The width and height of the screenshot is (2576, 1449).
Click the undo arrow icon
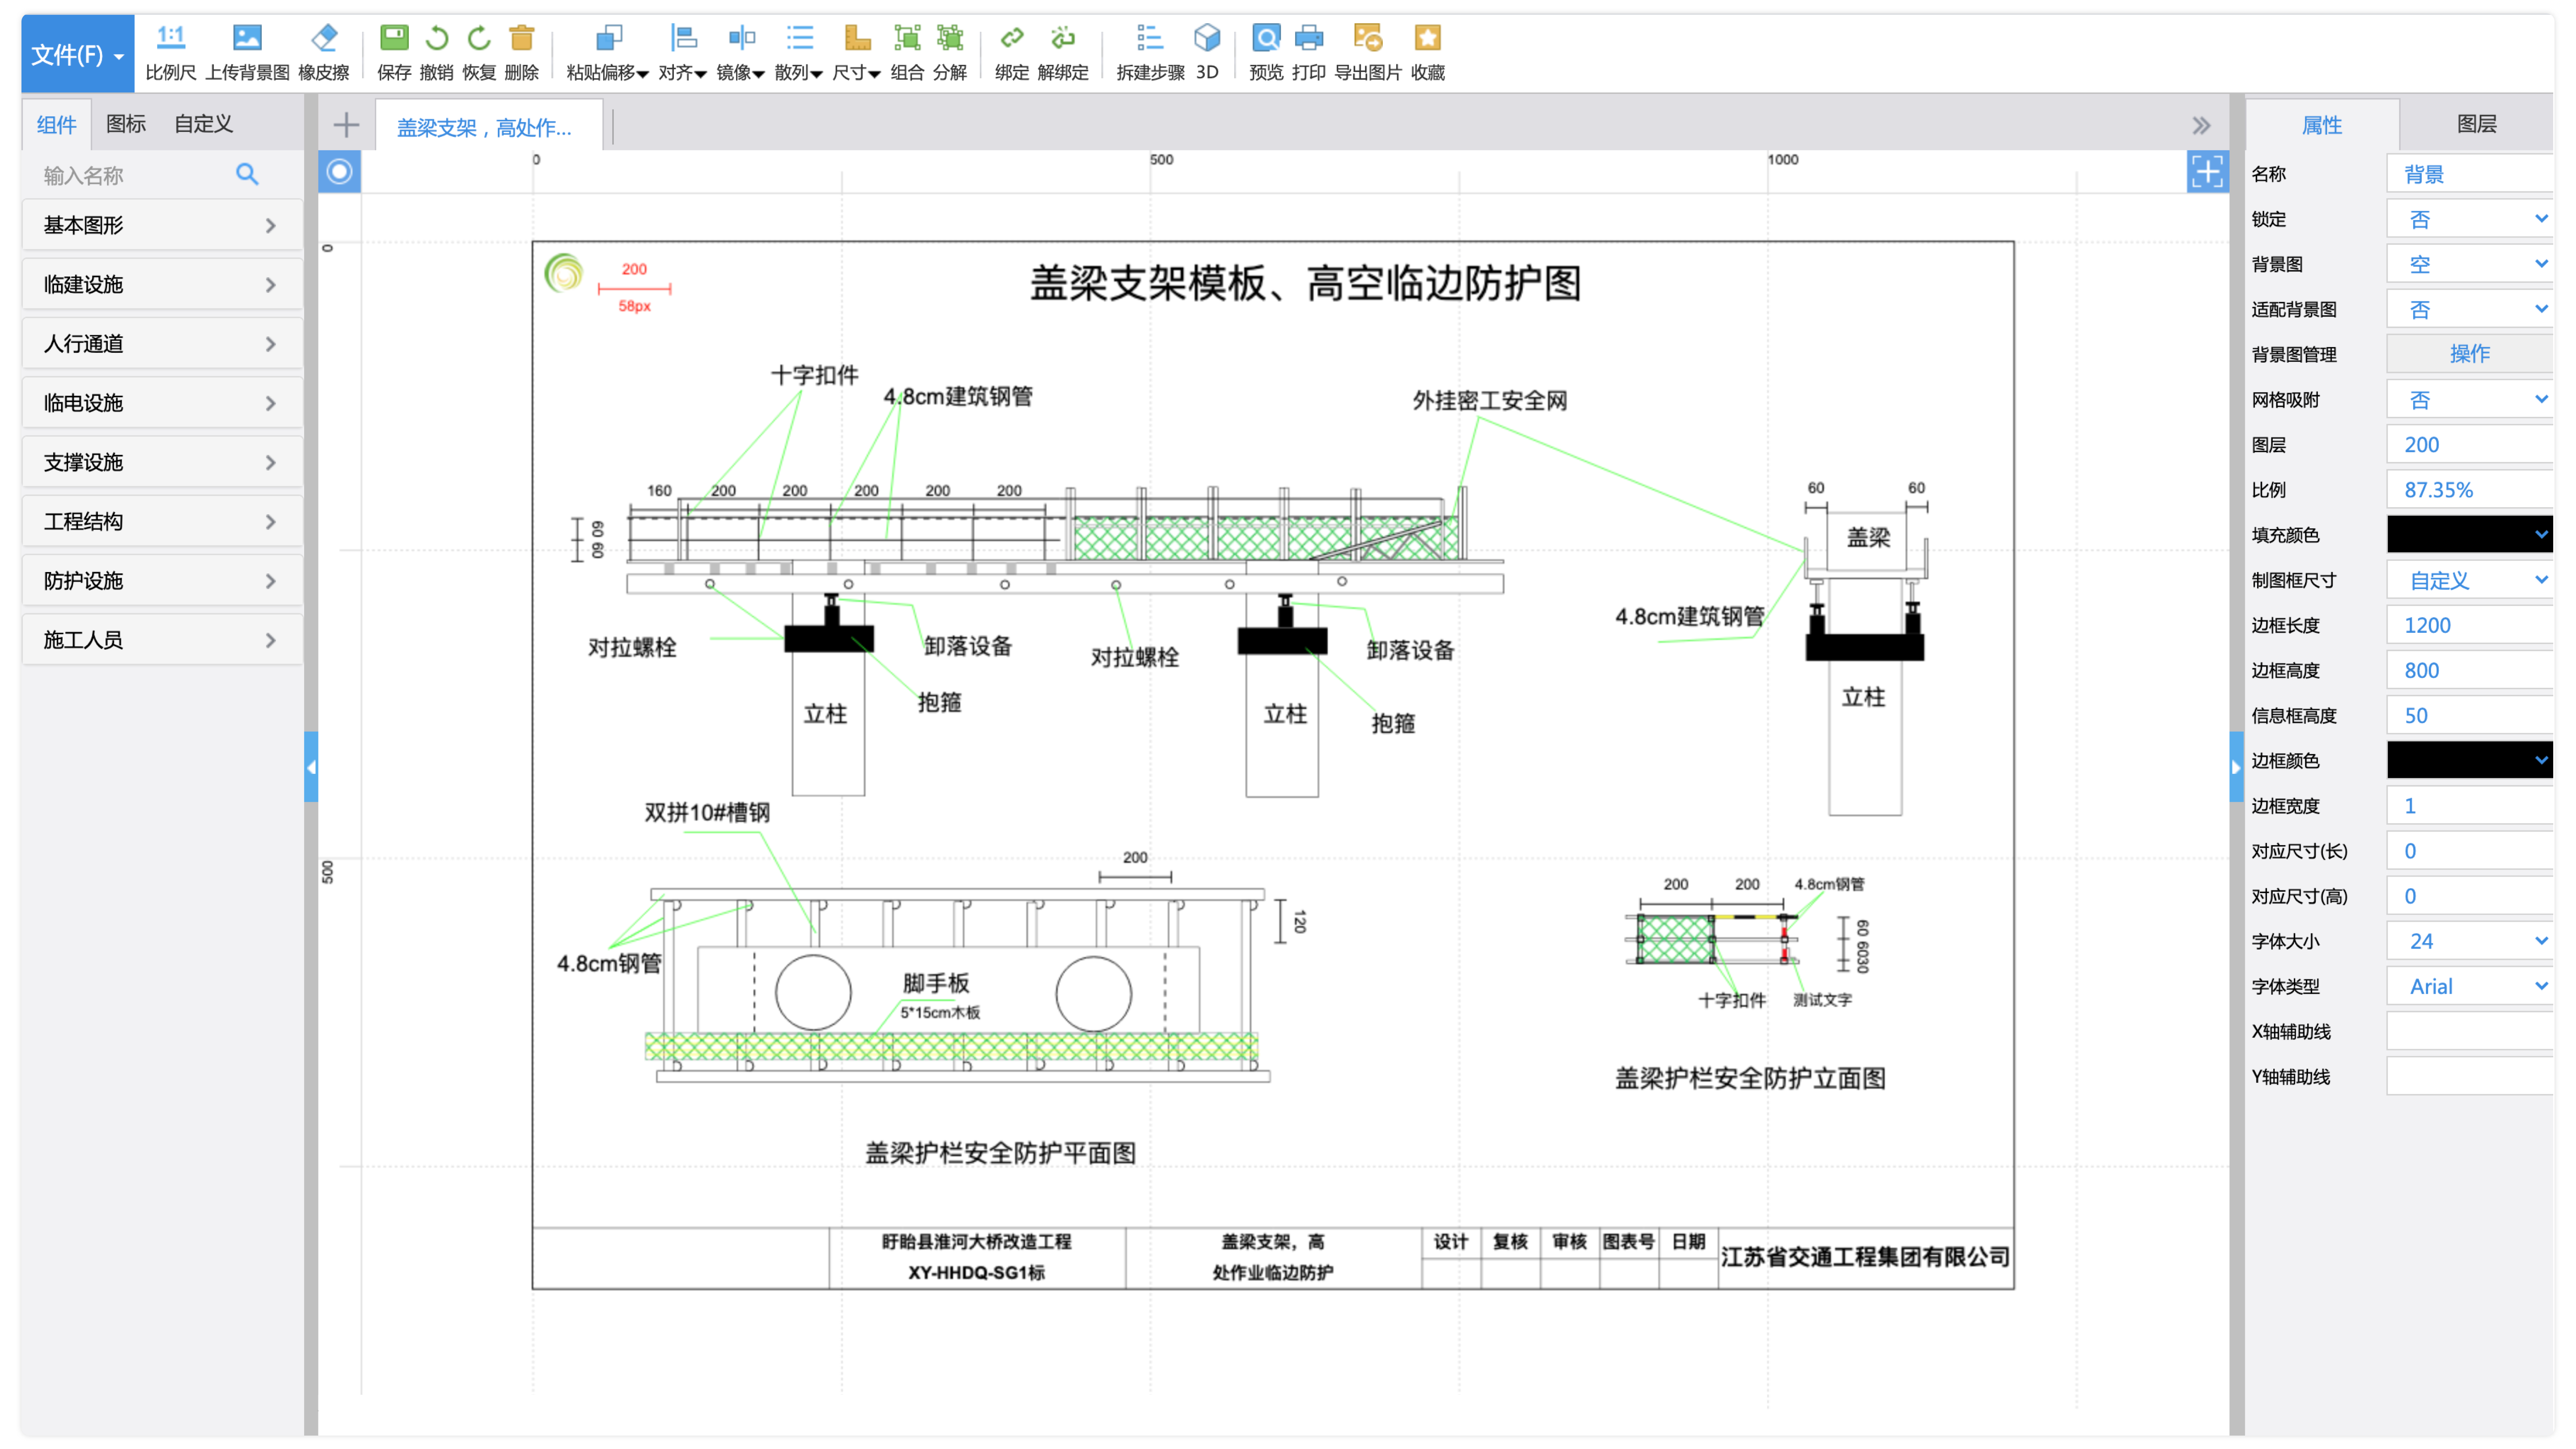(436, 39)
